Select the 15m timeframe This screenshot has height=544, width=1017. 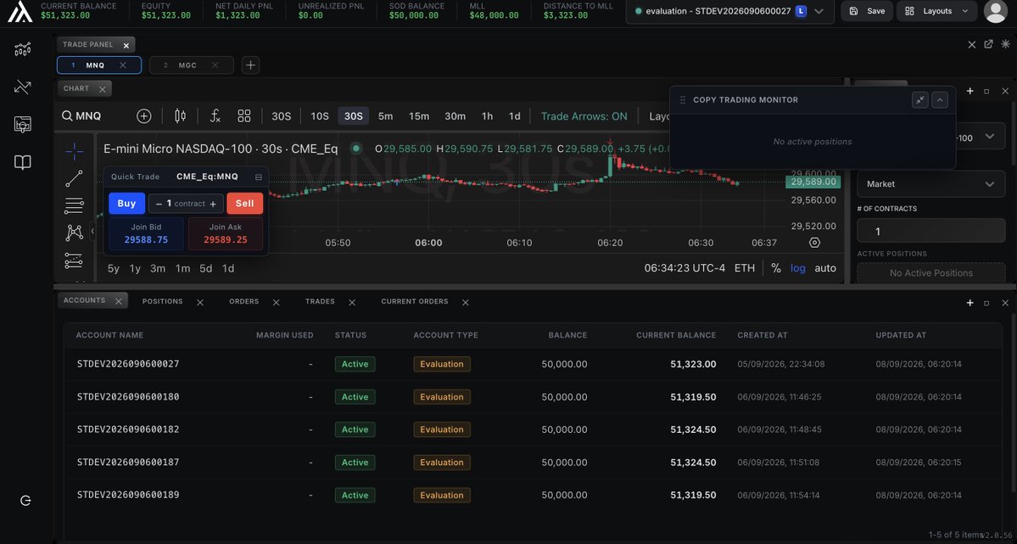click(419, 116)
